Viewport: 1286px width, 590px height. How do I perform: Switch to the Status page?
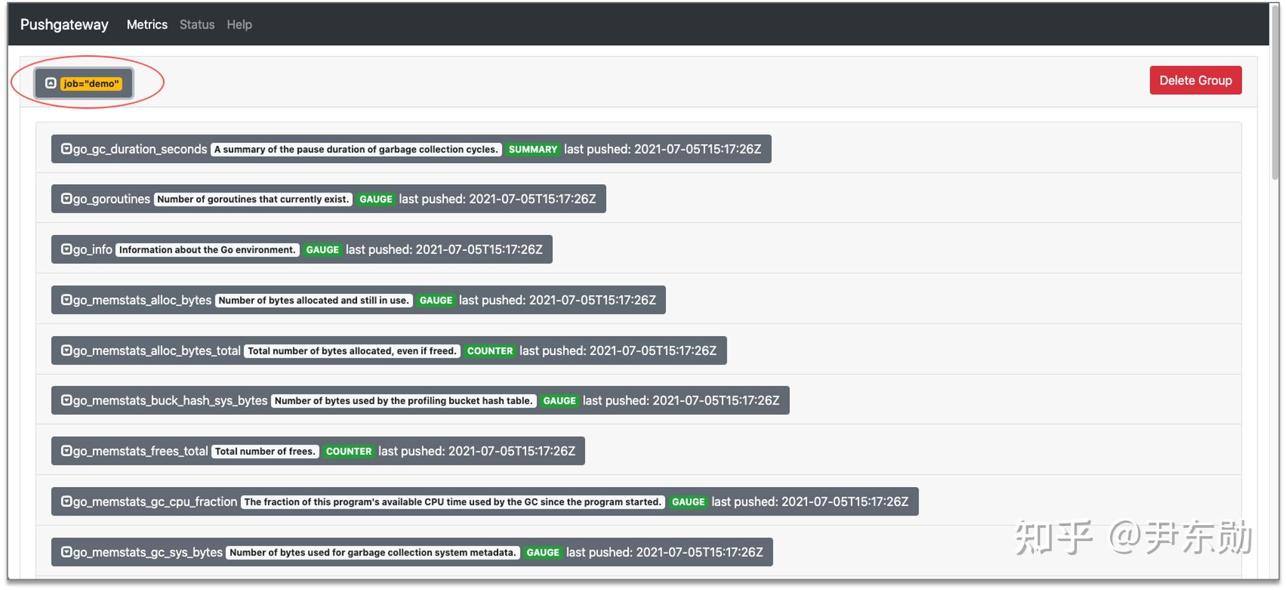coord(196,24)
